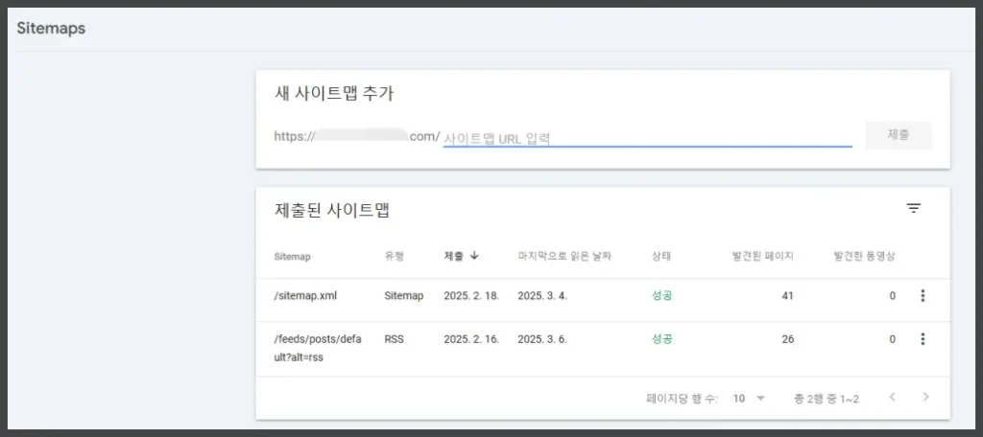
Task: Click last read date 2025. 3. 4.
Action: pos(542,296)
